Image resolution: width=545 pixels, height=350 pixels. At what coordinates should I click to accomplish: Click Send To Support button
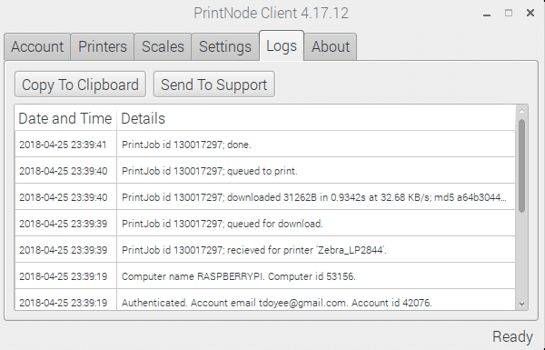point(214,85)
